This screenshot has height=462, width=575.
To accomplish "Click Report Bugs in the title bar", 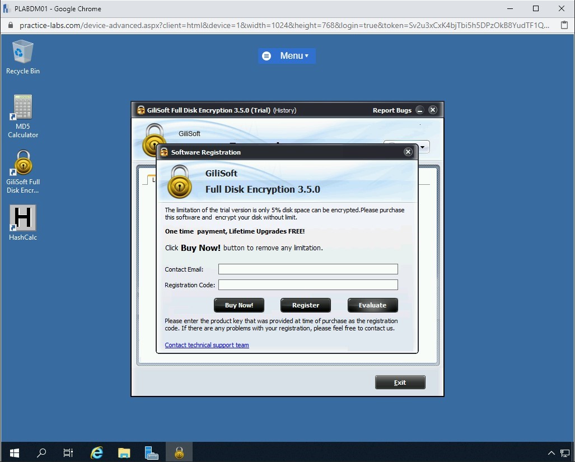I will 392,110.
